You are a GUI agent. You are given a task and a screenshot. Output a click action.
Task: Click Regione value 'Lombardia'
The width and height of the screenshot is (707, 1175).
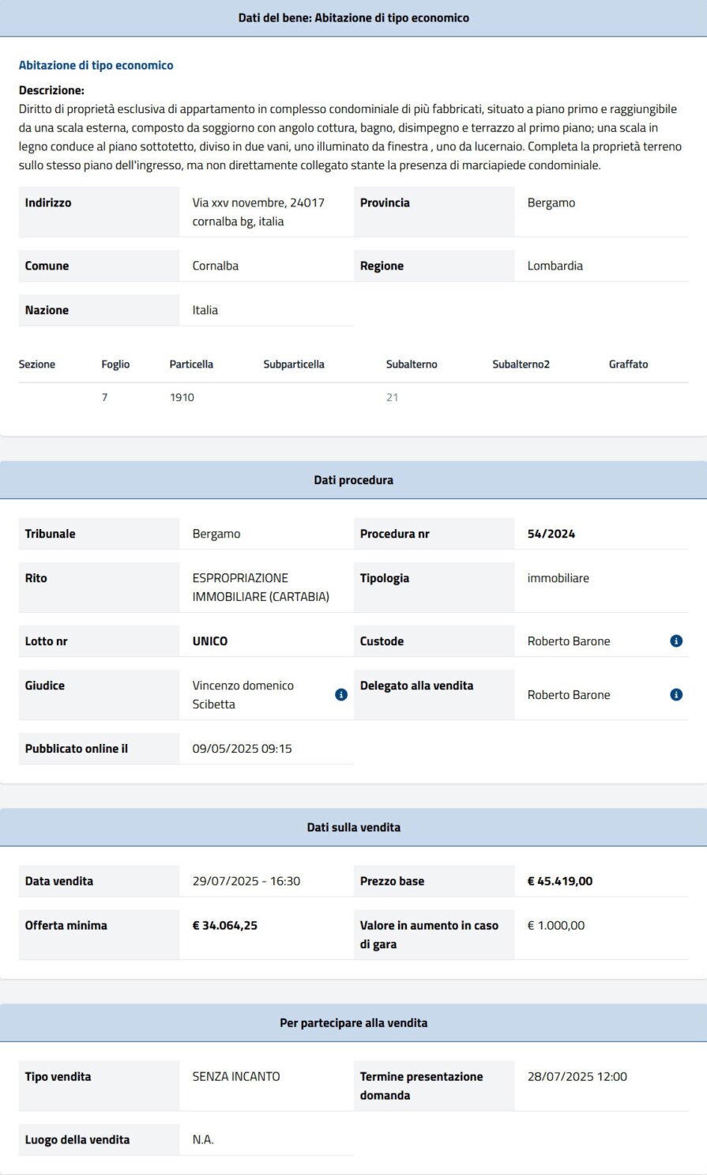[x=555, y=266]
